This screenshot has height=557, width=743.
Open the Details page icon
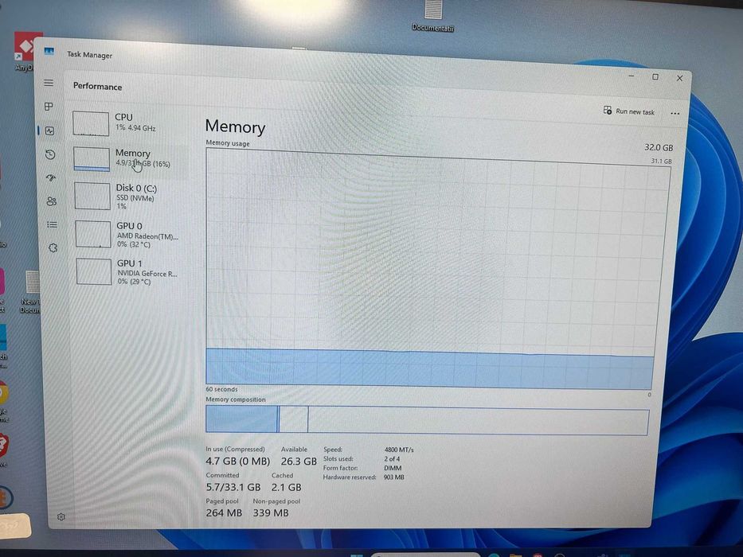point(52,224)
